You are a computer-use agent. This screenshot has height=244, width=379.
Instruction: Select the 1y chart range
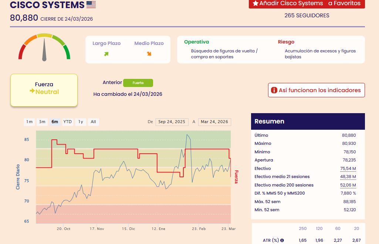click(80, 122)
